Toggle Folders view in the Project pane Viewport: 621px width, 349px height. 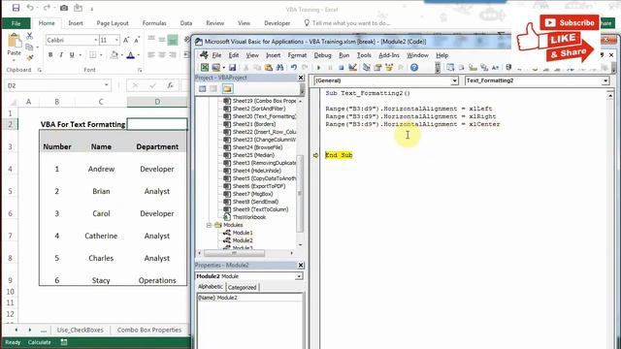tap(227, 88)
